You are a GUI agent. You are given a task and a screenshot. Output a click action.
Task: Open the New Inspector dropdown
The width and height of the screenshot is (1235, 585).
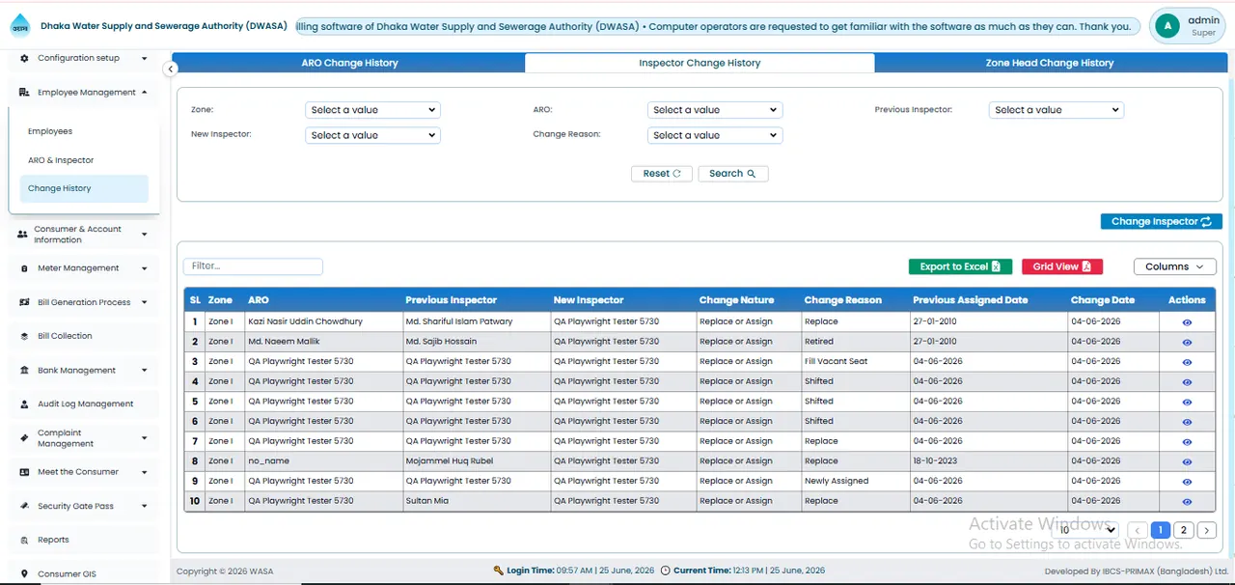372,135
